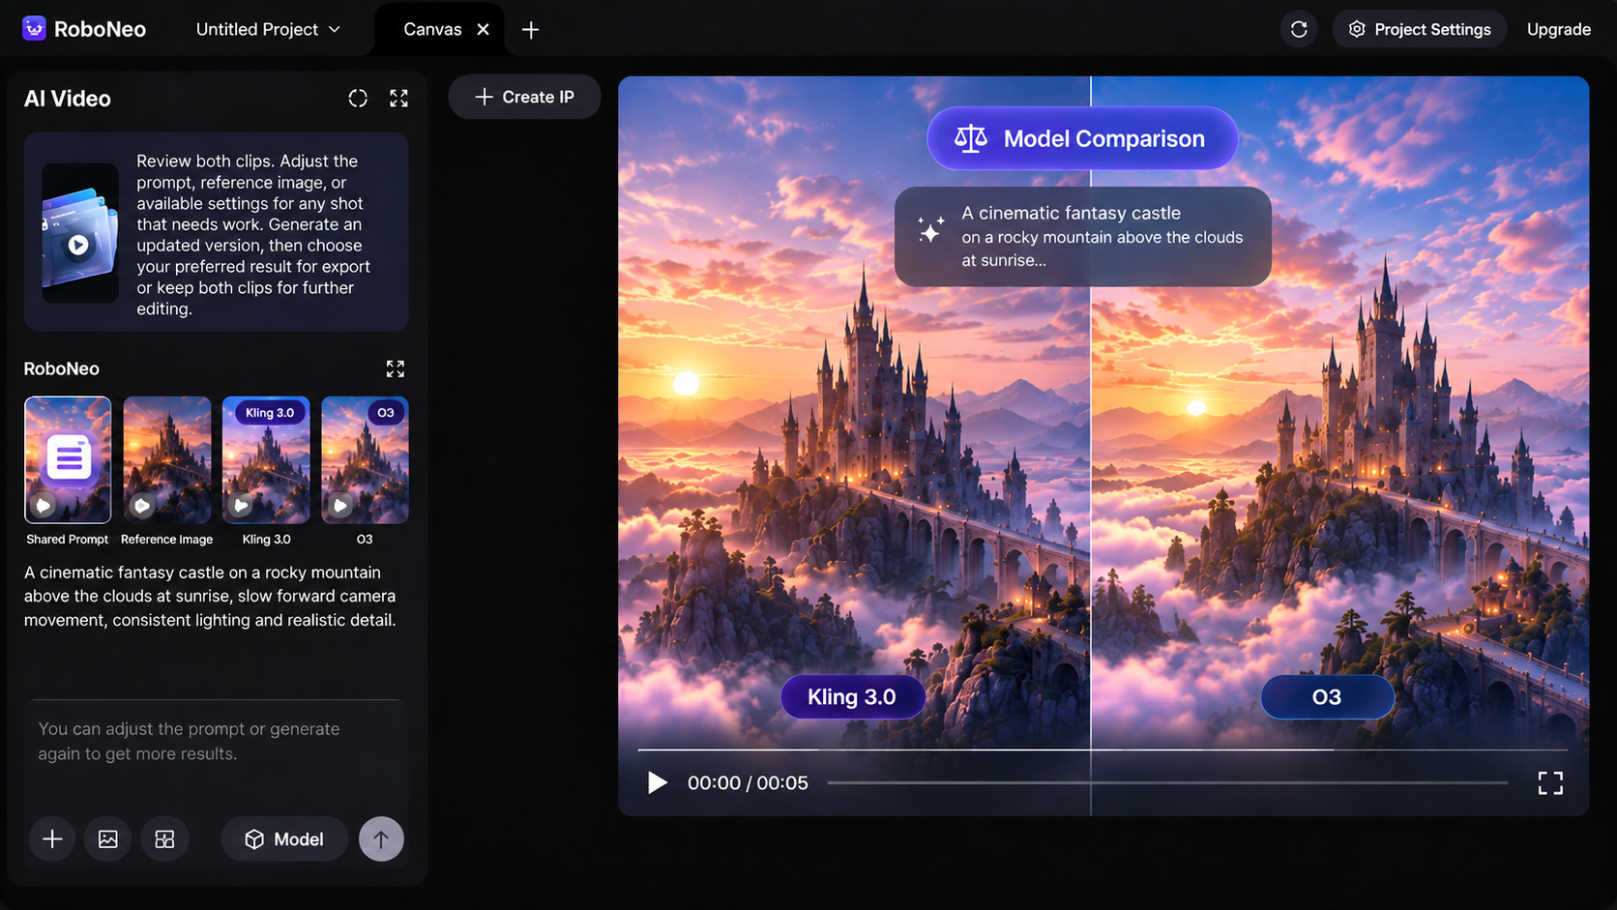This screenshot has width=1617, height=910.
Task: Click the refresh icon in top bar
Action: point(1299,29)
